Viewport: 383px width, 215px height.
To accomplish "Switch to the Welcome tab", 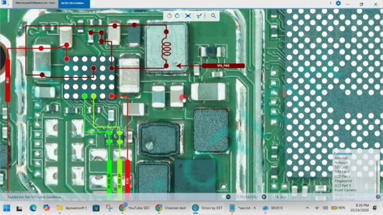I will [x=35, y=3].
